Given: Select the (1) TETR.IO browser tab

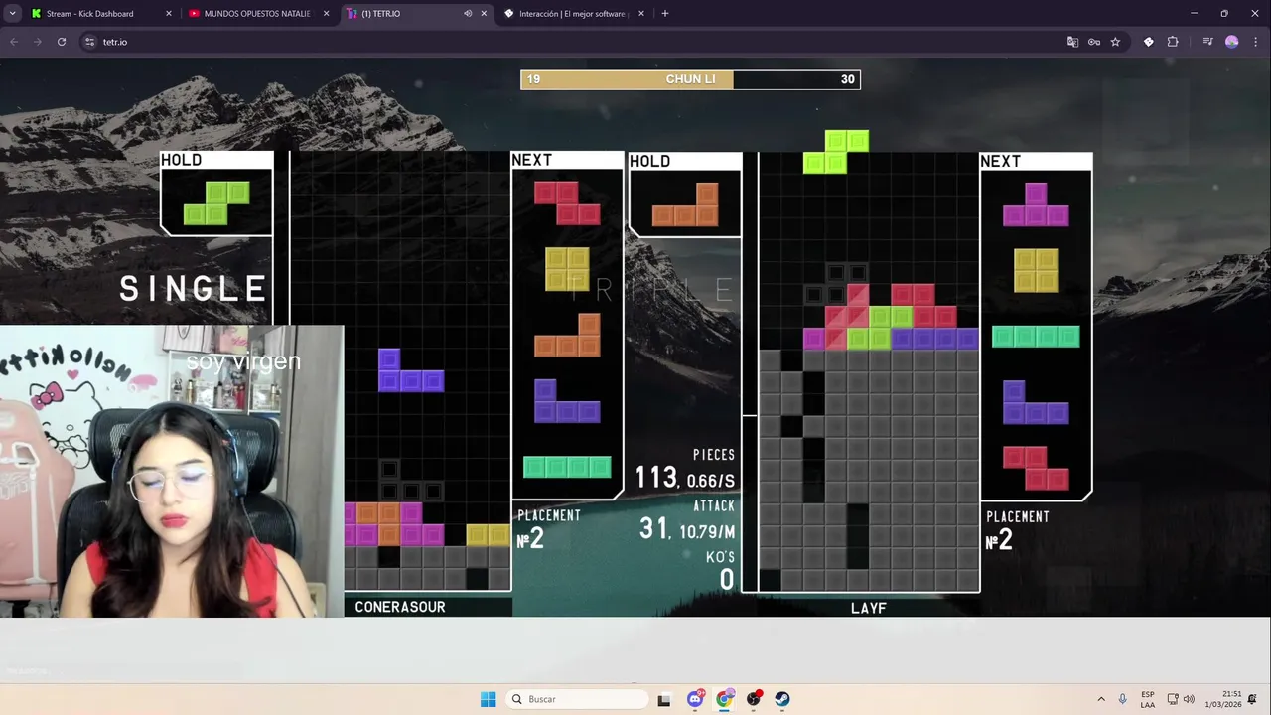Looking at the screenshot, I should (401, 14).
